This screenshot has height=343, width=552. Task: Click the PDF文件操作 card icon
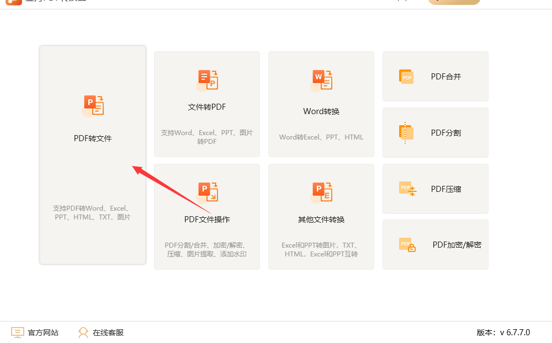(x=208, y=193)
